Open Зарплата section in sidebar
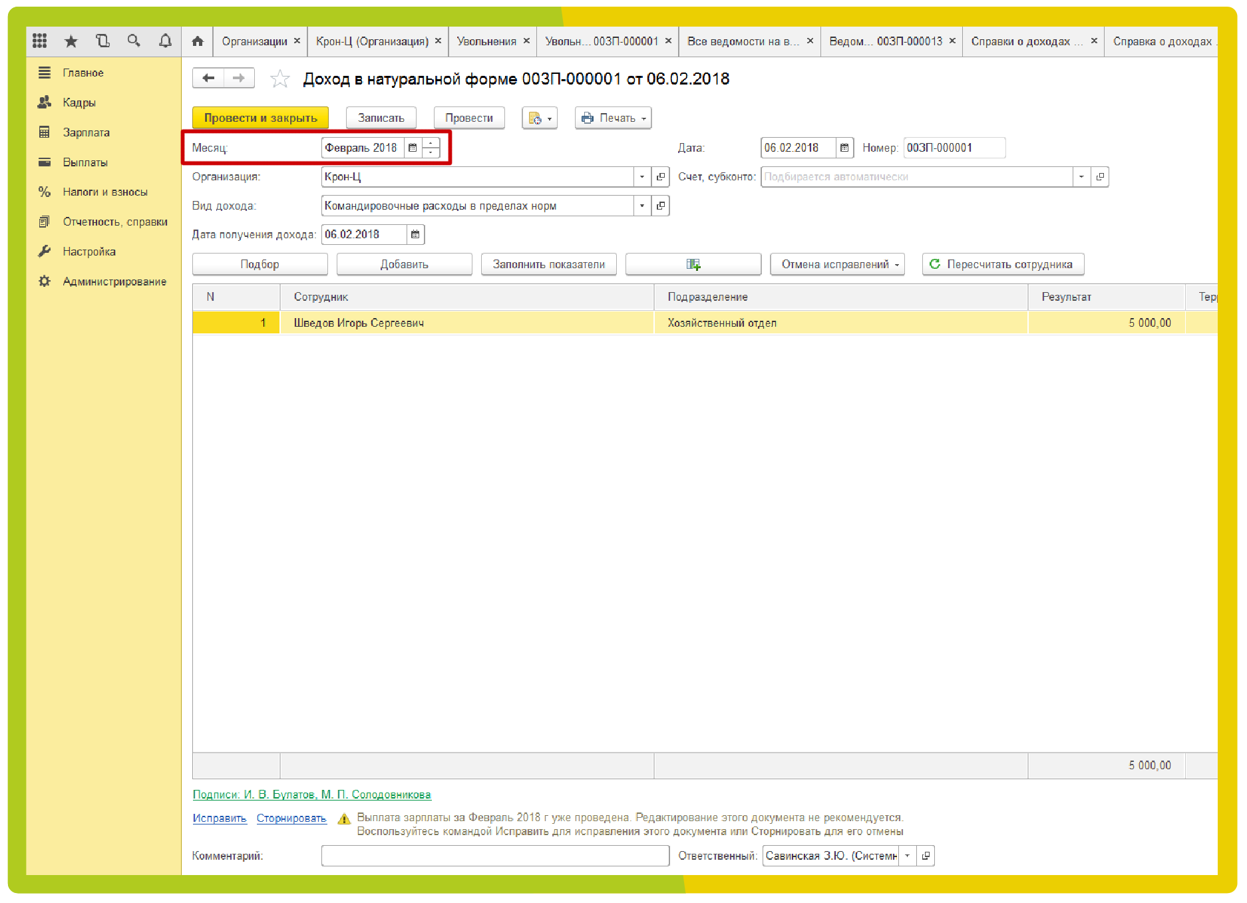Screen dimensions: 1247x903 coord(86,132)
